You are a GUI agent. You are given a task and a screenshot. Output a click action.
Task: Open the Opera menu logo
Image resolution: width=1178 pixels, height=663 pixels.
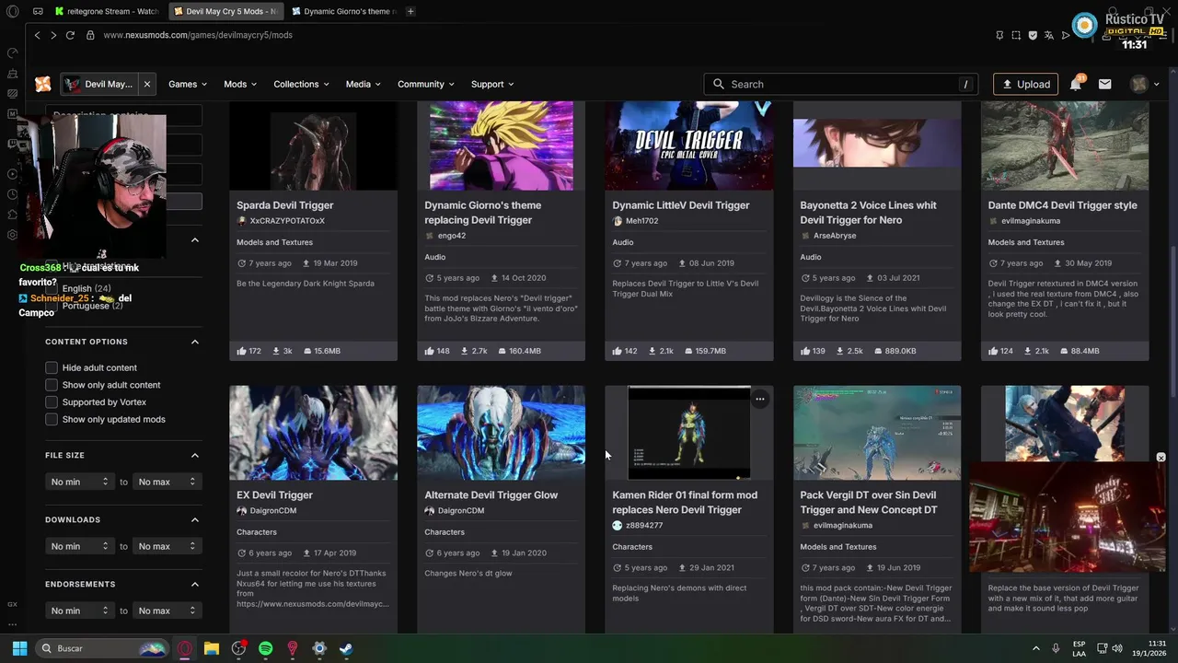tap(12, 11)
